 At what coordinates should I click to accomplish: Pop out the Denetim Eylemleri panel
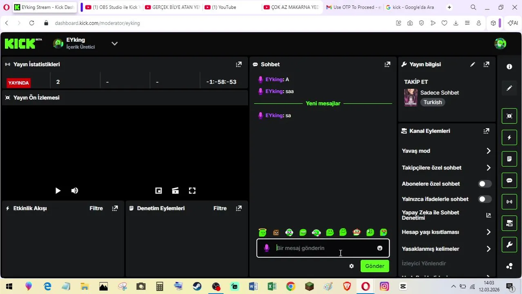click(239, 208)
